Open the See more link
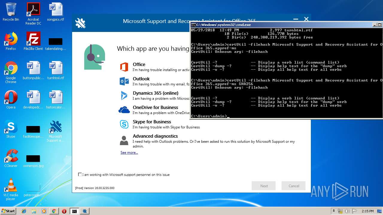The width and height of the screenshot is (383, 215). (x=129, y=153)
